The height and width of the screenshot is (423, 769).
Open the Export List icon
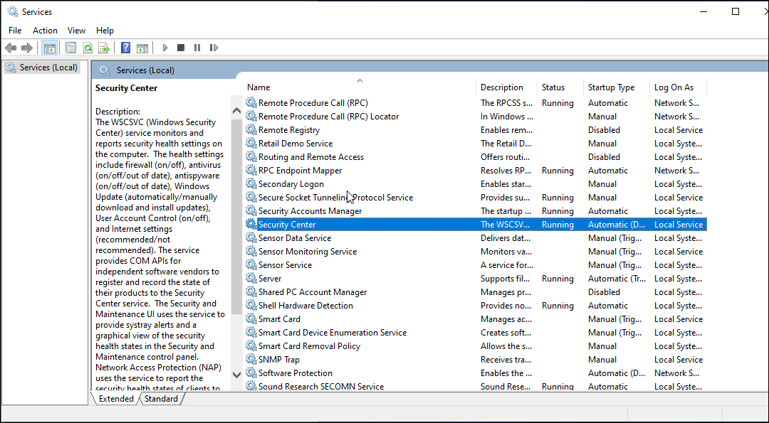click(x=104, y=48)
